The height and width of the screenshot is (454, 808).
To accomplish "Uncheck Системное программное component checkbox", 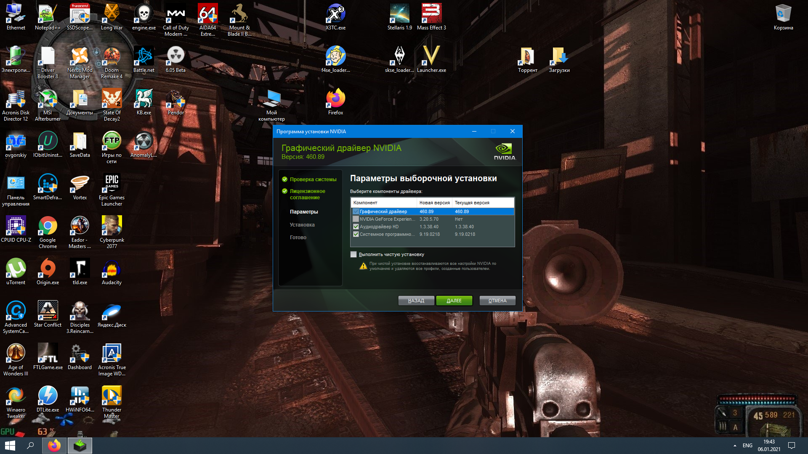I will click(x=356, y=234).
